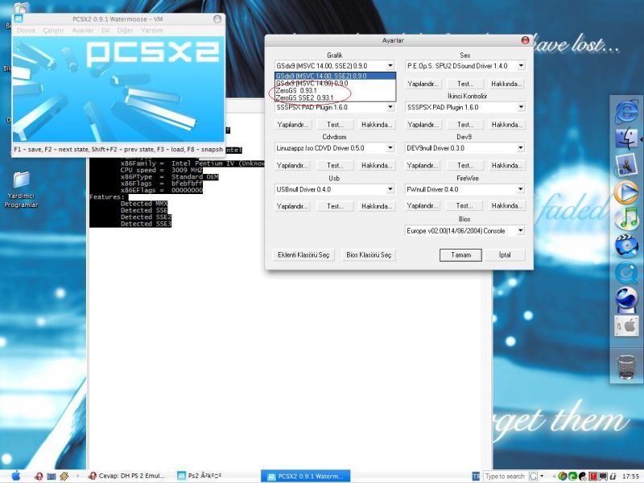Pick ZeroGS SSE2 0.93.1 plugin
The image size is (644, 483).
[x=335, y=97]
